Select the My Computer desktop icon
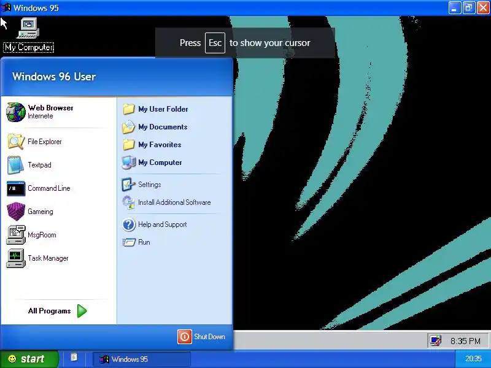Screen dimensions: 491x368 pos(28,28)
